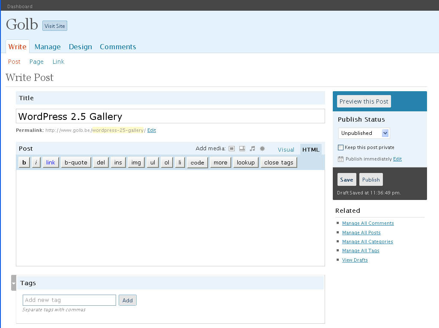
Task: Click the lookup button
Action: click(x=246, y=162)
